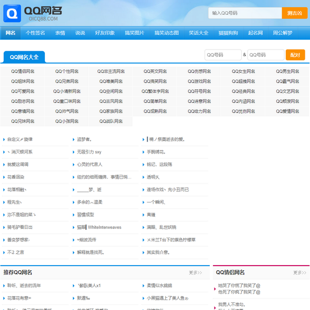
Task: Open the QQ英文网名 category link
Action: coord(155,71)
